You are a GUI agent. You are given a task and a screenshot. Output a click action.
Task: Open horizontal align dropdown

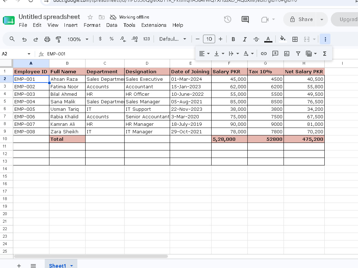click(204, 54)
